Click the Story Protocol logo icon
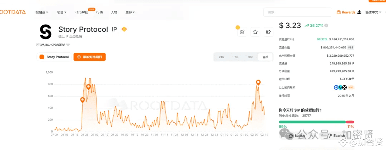 pos(45,32)
